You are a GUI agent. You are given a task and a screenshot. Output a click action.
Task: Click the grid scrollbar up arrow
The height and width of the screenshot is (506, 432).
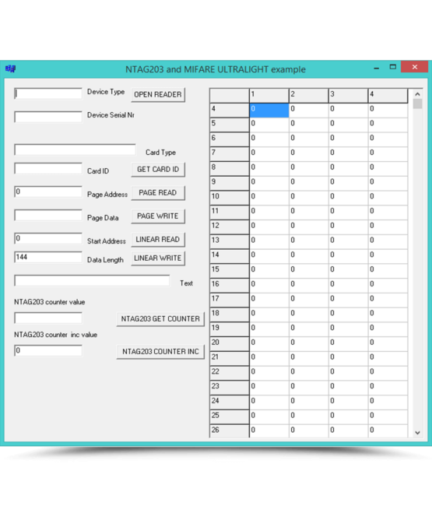pyautogui.click(x=417, y=94)
